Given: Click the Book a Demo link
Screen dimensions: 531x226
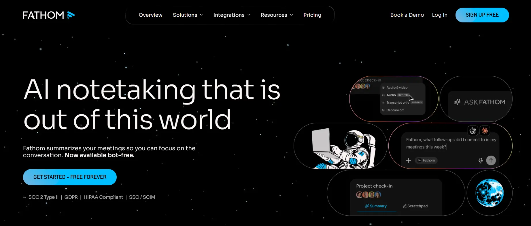Looking at the screenshot, I should tap(407, 15).
